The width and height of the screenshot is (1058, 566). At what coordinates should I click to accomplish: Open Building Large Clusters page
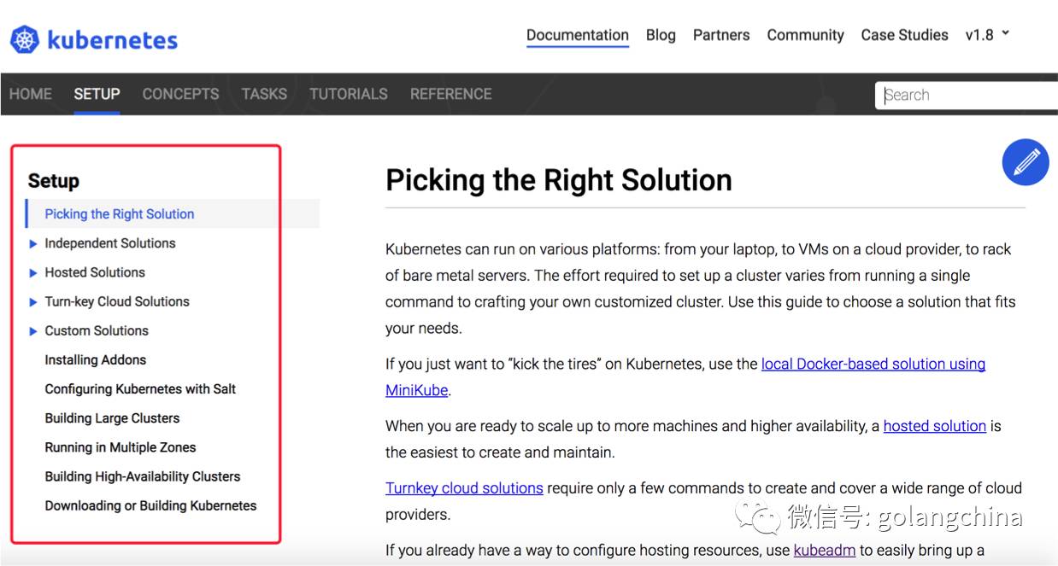pyautogui.click(x=112, y=418)
